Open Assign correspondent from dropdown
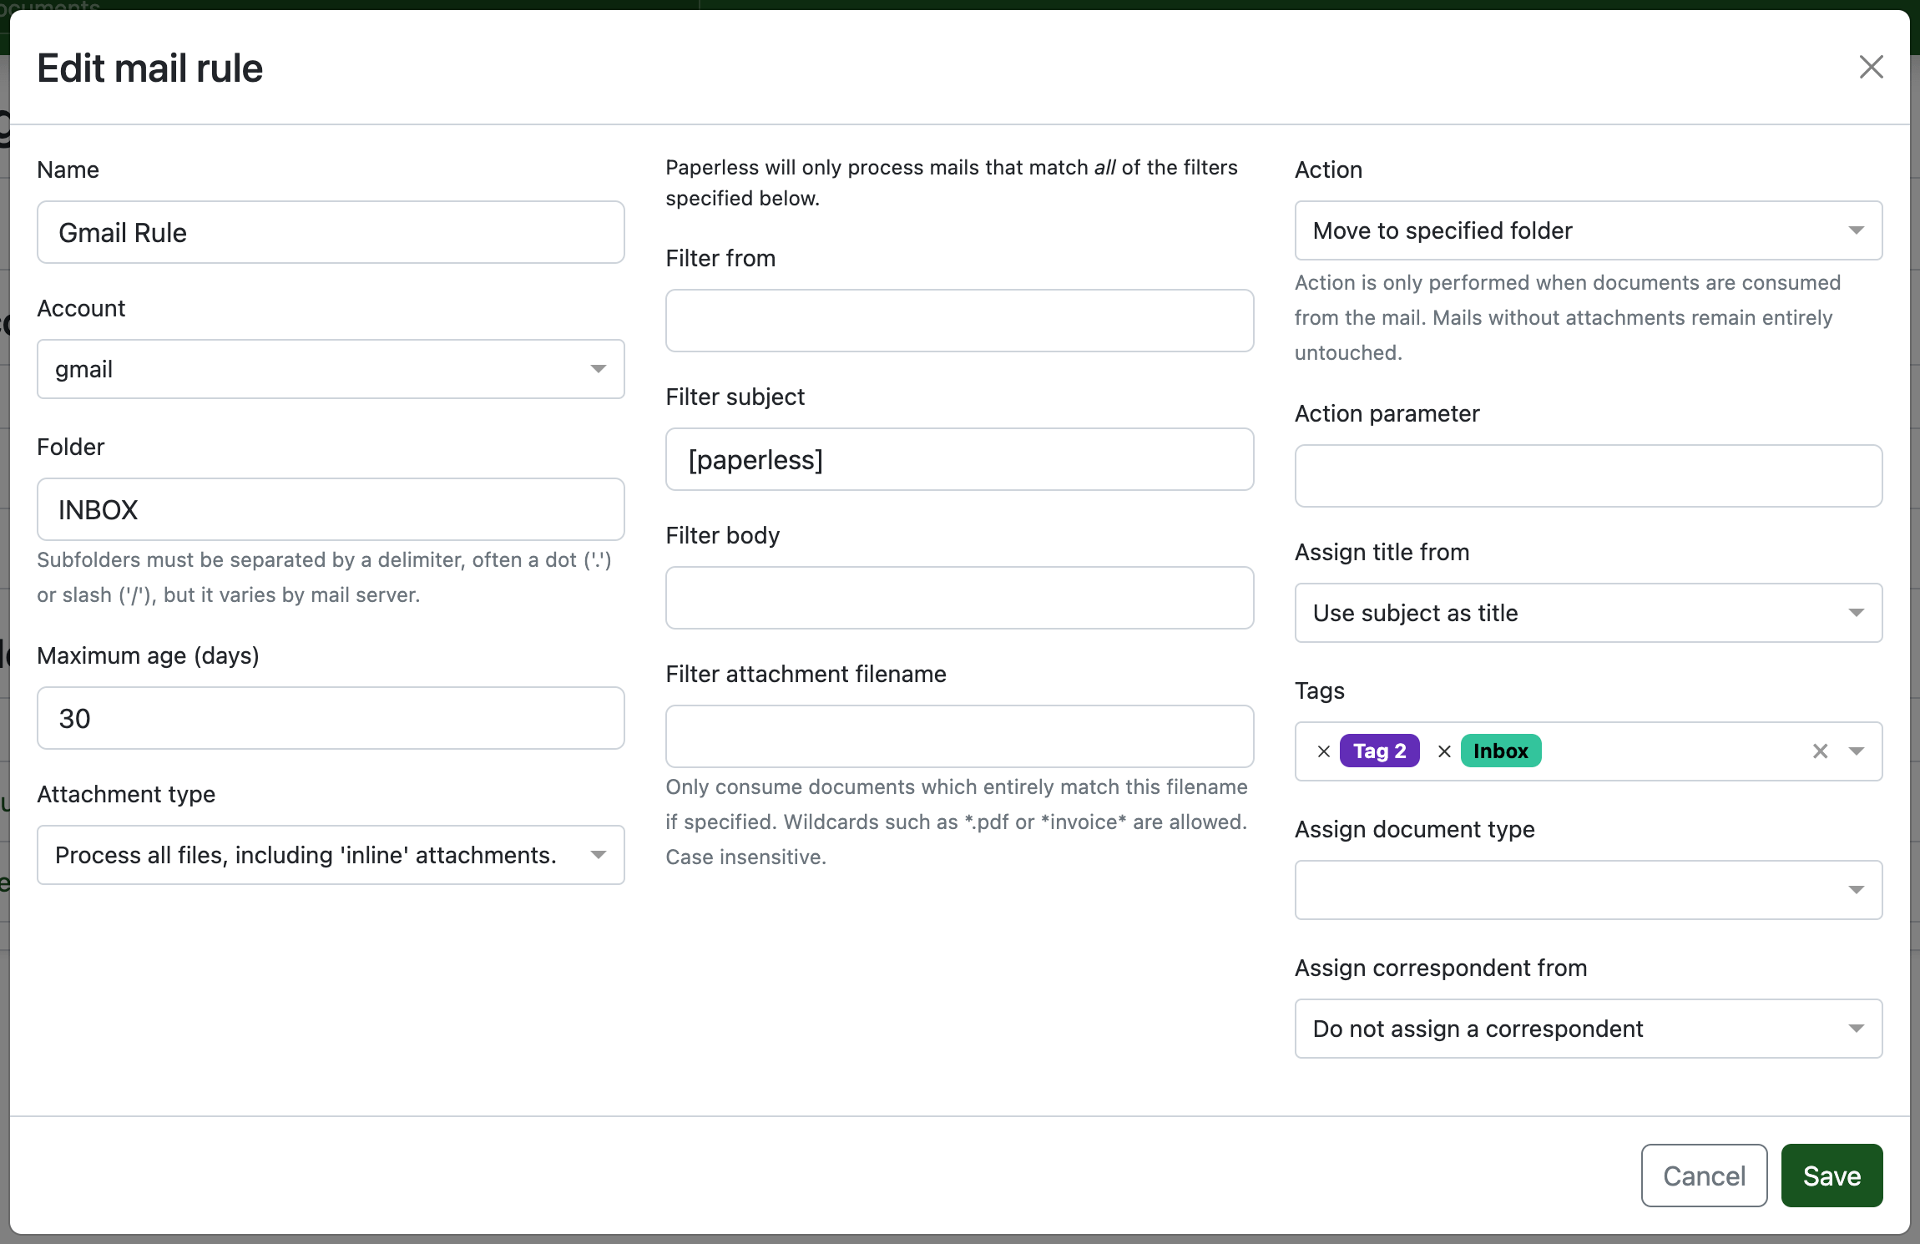 [x=1588, y=1029]
